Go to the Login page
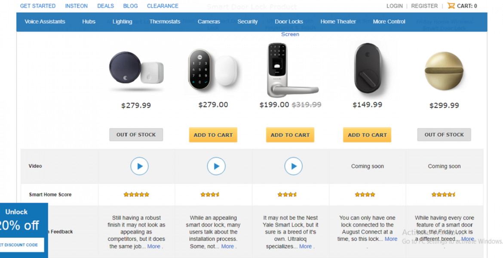Image resolution: width=503 pixels, height=258 pixels. [395, 6]
